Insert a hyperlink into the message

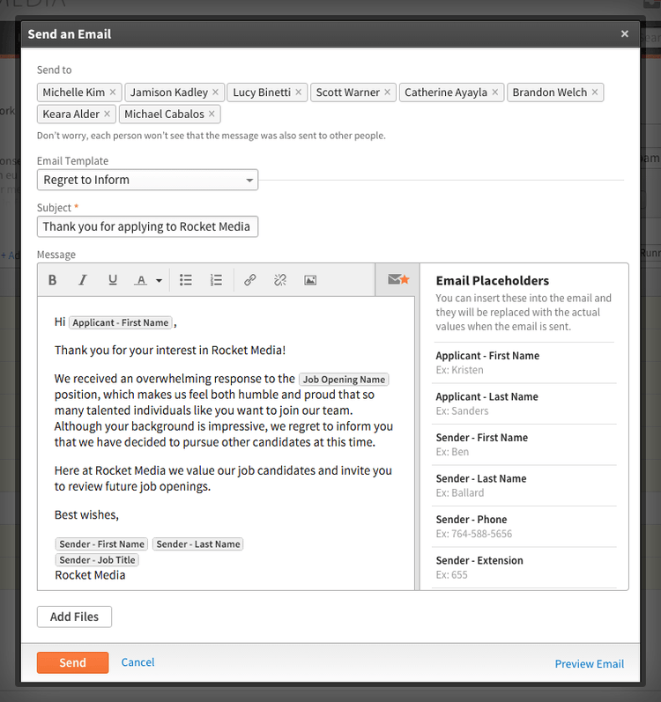250,280
